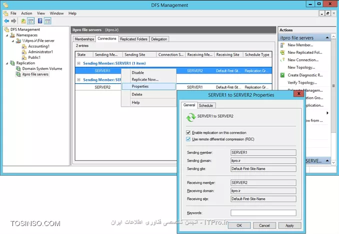
Task: Click the Administrator1 folder icon
Action: 24,52
